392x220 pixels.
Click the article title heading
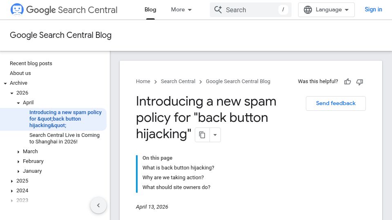(x=206, y=117)
